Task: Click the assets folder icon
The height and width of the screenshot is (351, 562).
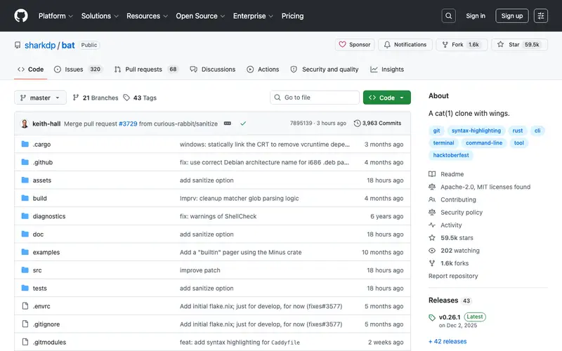Action: (25, 180)
